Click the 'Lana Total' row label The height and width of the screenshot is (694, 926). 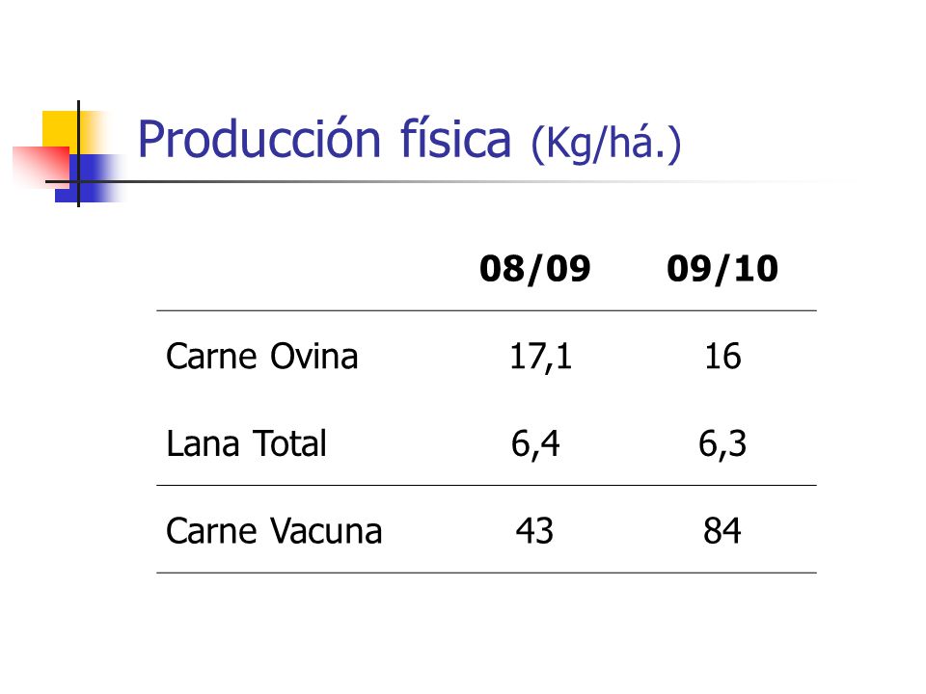[x=246, y=443]
